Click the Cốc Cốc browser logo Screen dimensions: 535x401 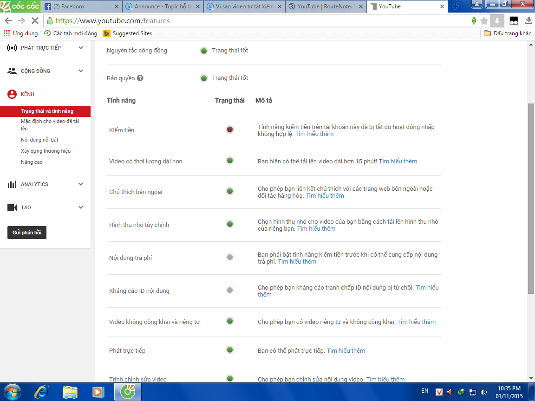click(20, 6)
